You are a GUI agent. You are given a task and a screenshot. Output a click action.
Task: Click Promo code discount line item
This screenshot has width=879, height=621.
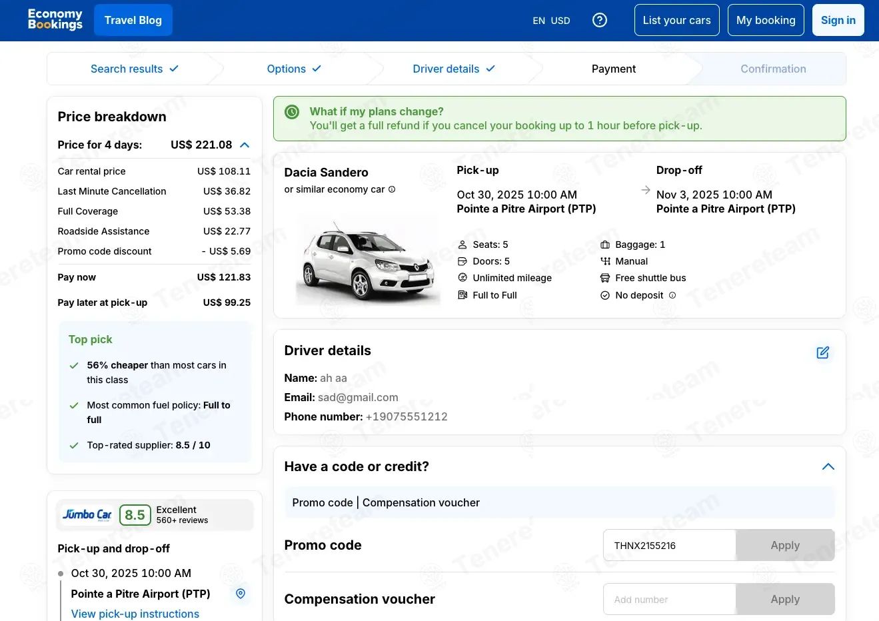154,251
